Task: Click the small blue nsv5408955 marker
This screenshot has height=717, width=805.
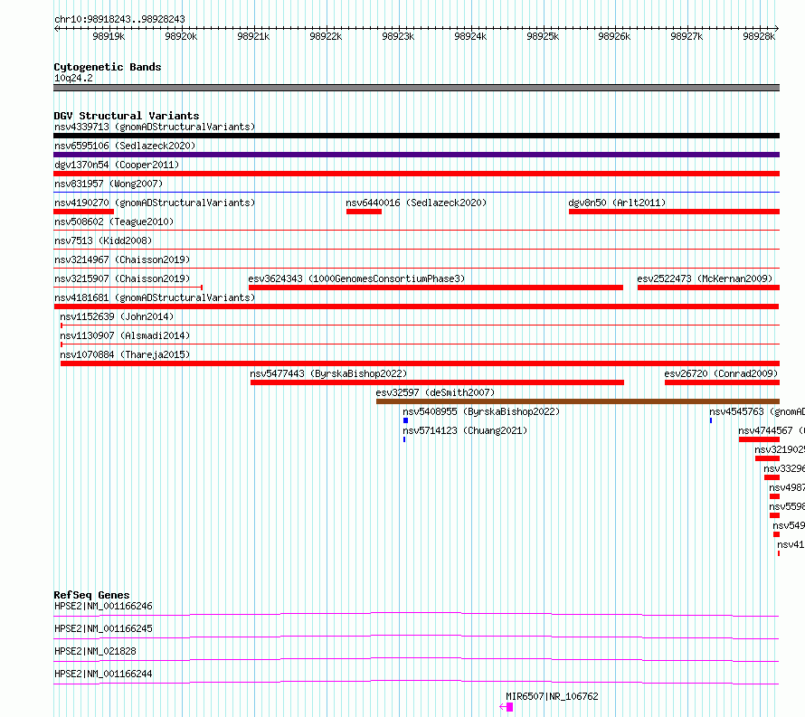Action: point(405,420)
